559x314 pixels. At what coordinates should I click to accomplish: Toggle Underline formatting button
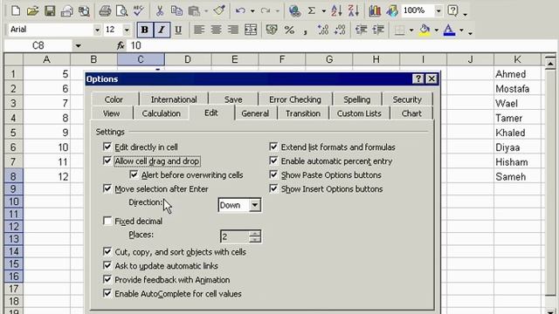point(178,30)
